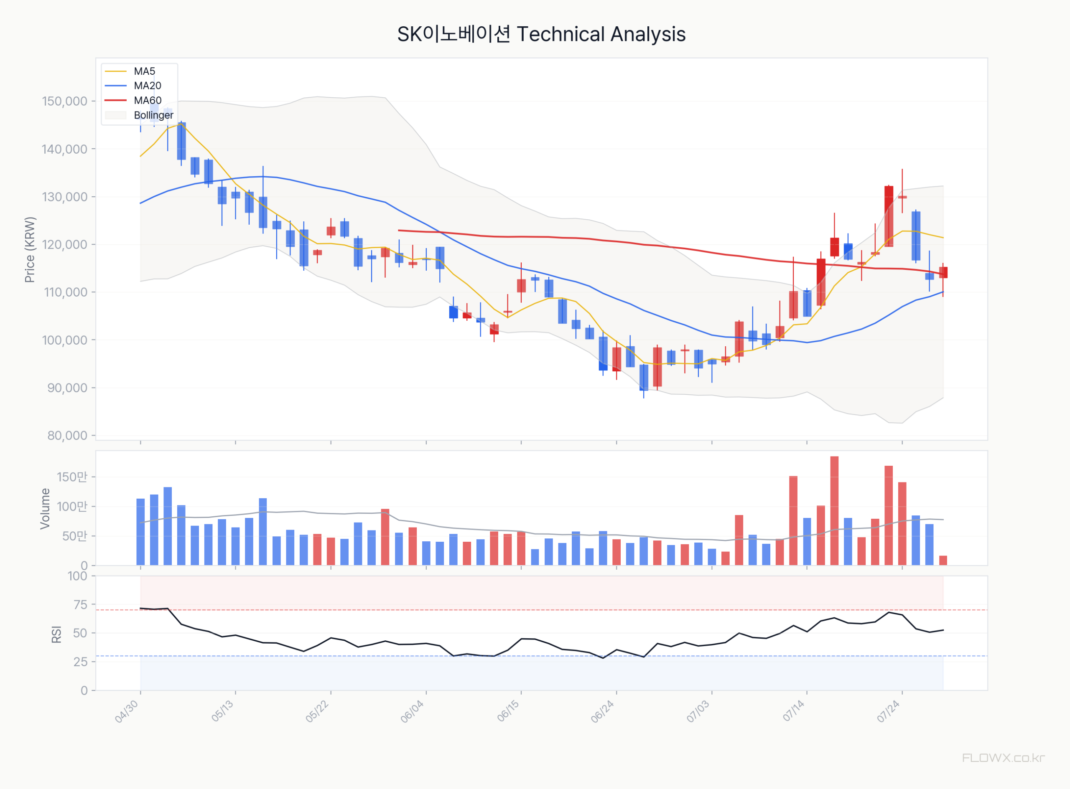
Task: Click the RSI axis label 25
Action: (x=81, y=662)
